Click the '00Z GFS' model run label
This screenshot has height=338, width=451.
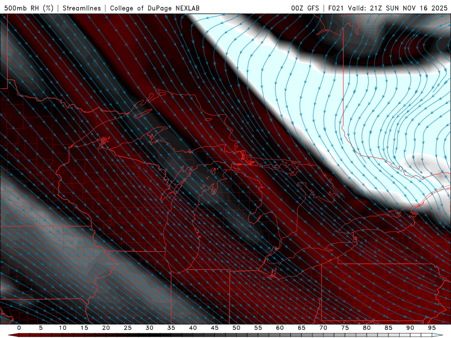click(x=305, y=8)
